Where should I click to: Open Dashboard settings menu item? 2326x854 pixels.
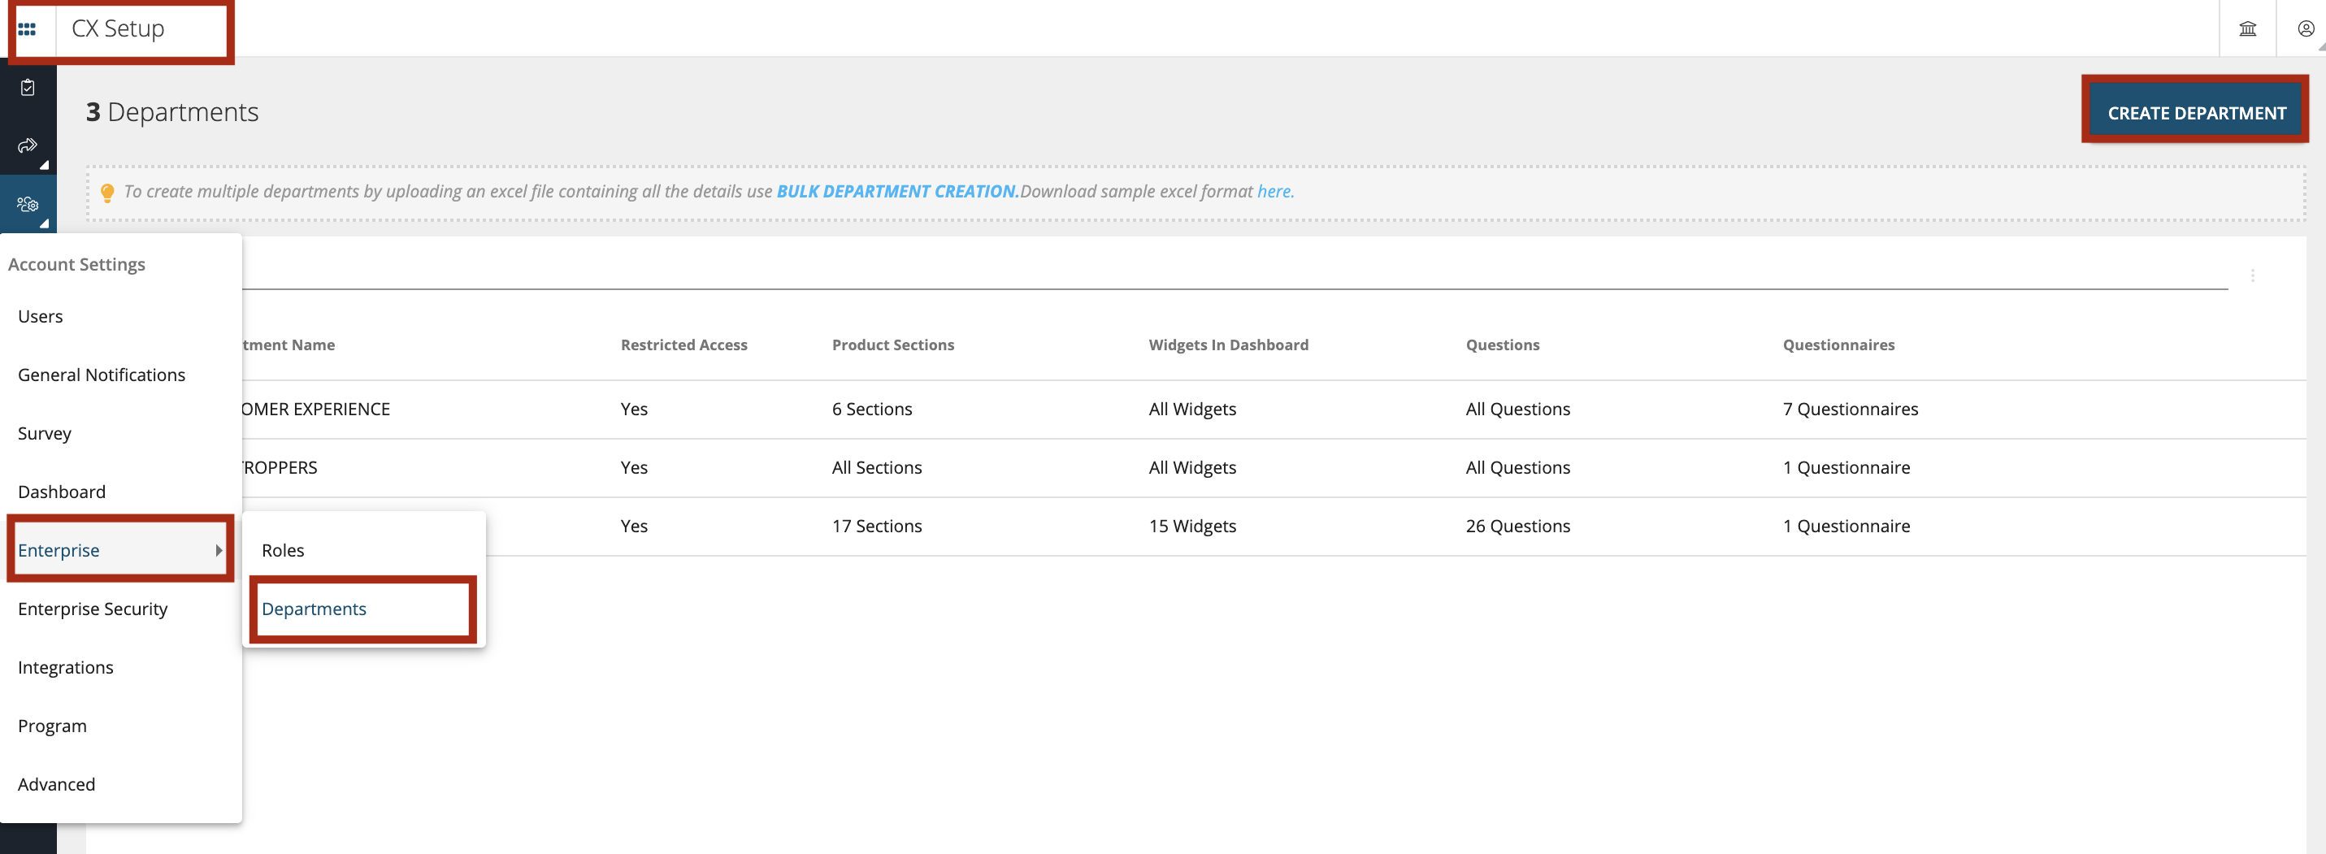[x=121, y=492]
